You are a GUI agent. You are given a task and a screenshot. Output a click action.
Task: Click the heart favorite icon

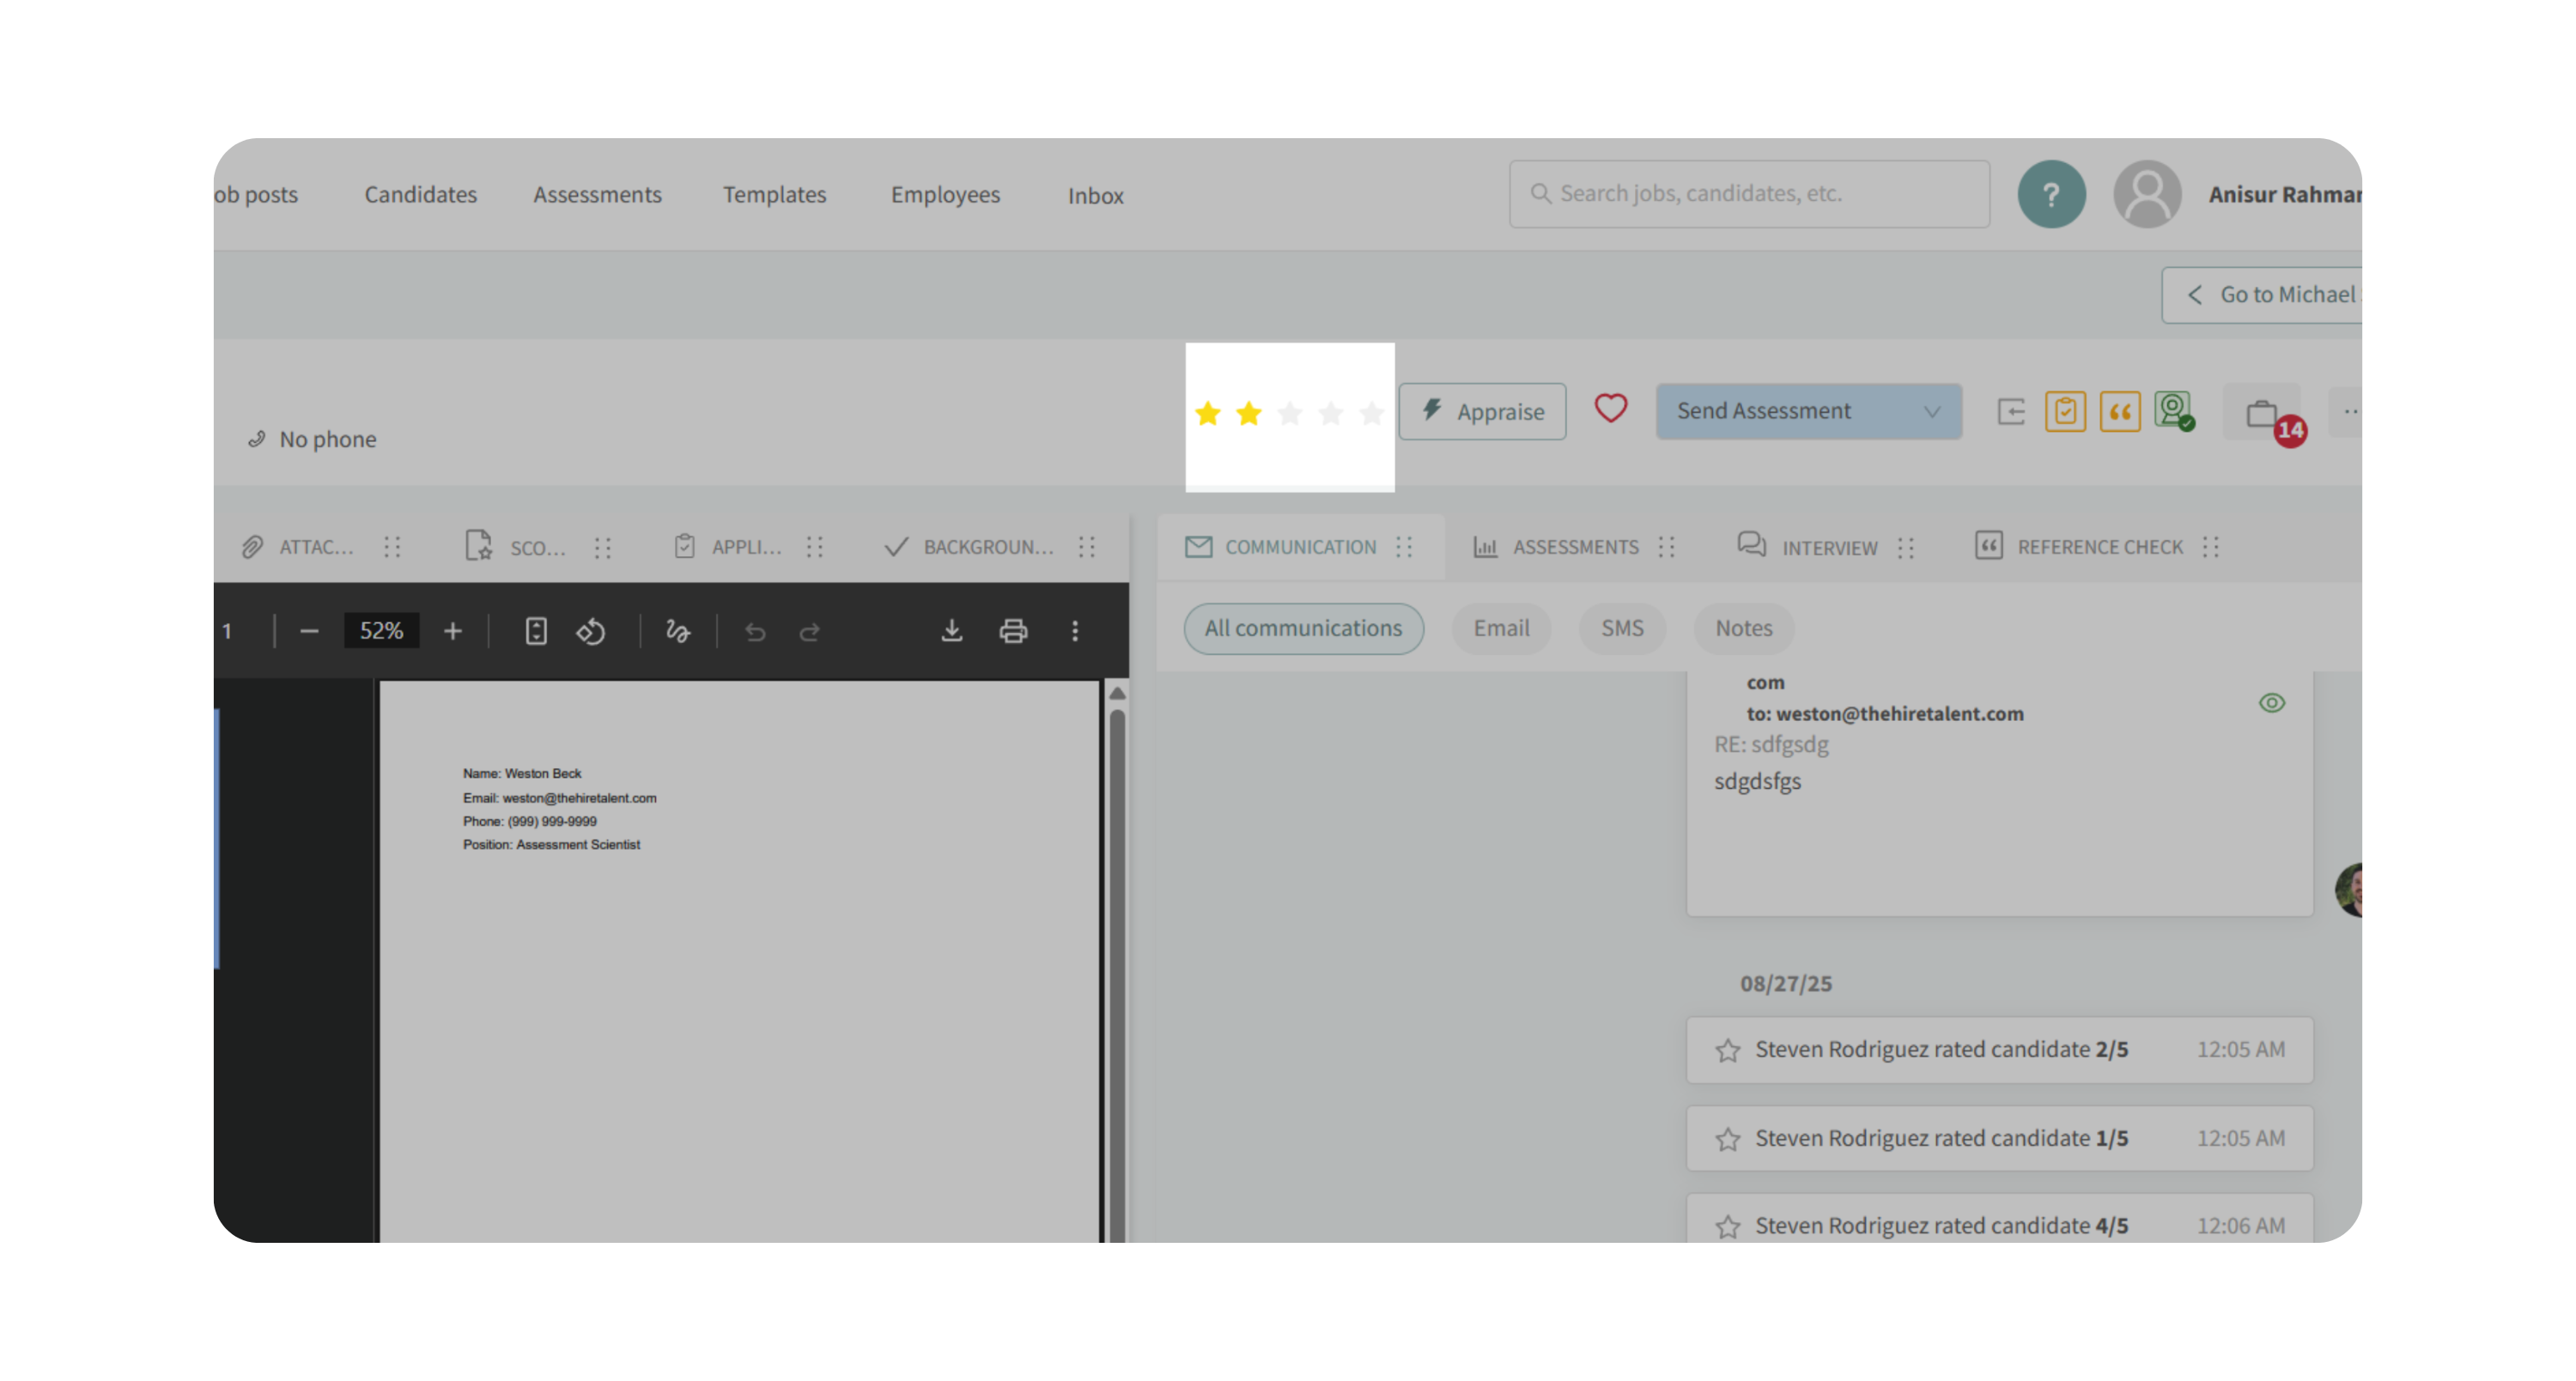click(x=1610, y=409)
